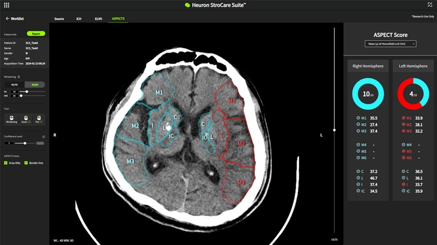The height and width of the screenshot is (245, 437).
Task: Toggle the left hemisphere M1 status icon
Action: 403,118
